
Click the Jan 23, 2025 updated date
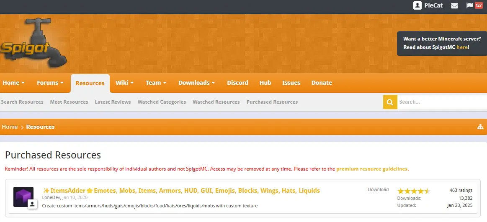[460, 205]
